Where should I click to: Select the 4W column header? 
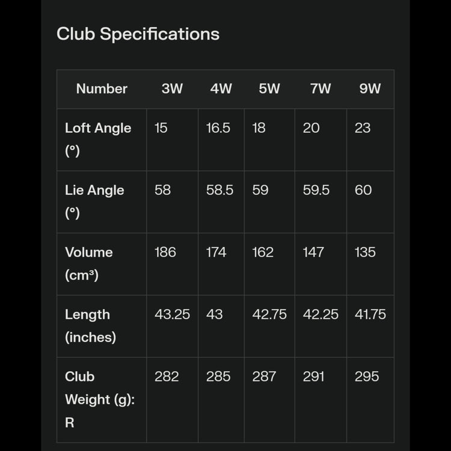coord(221,89)
